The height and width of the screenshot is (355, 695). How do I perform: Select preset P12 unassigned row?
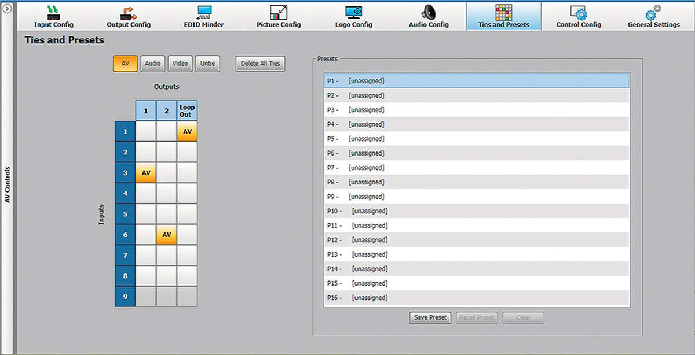(x=477, y=240)
